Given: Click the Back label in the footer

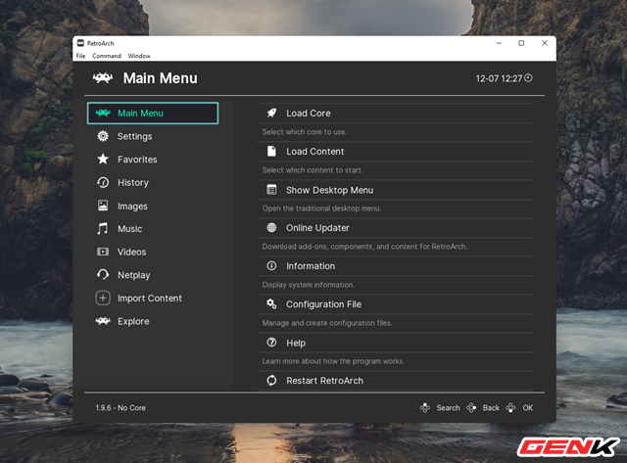Looking at the screenshot, I should pyautogui.click(x=491, y=408).
